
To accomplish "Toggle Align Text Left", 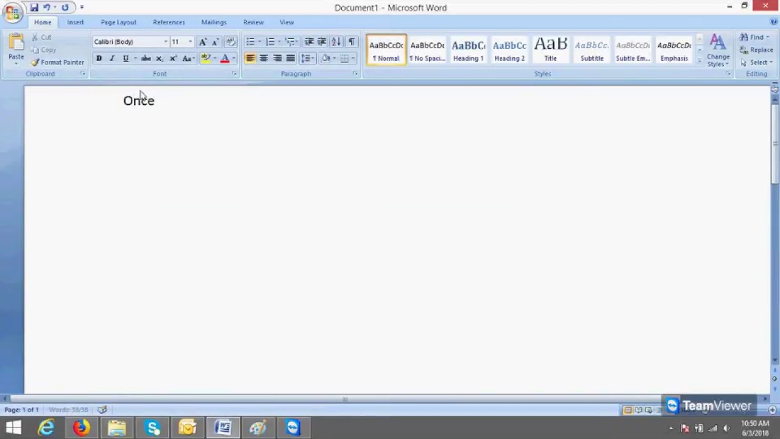I will pyautogui.click(x=250, y=59).
